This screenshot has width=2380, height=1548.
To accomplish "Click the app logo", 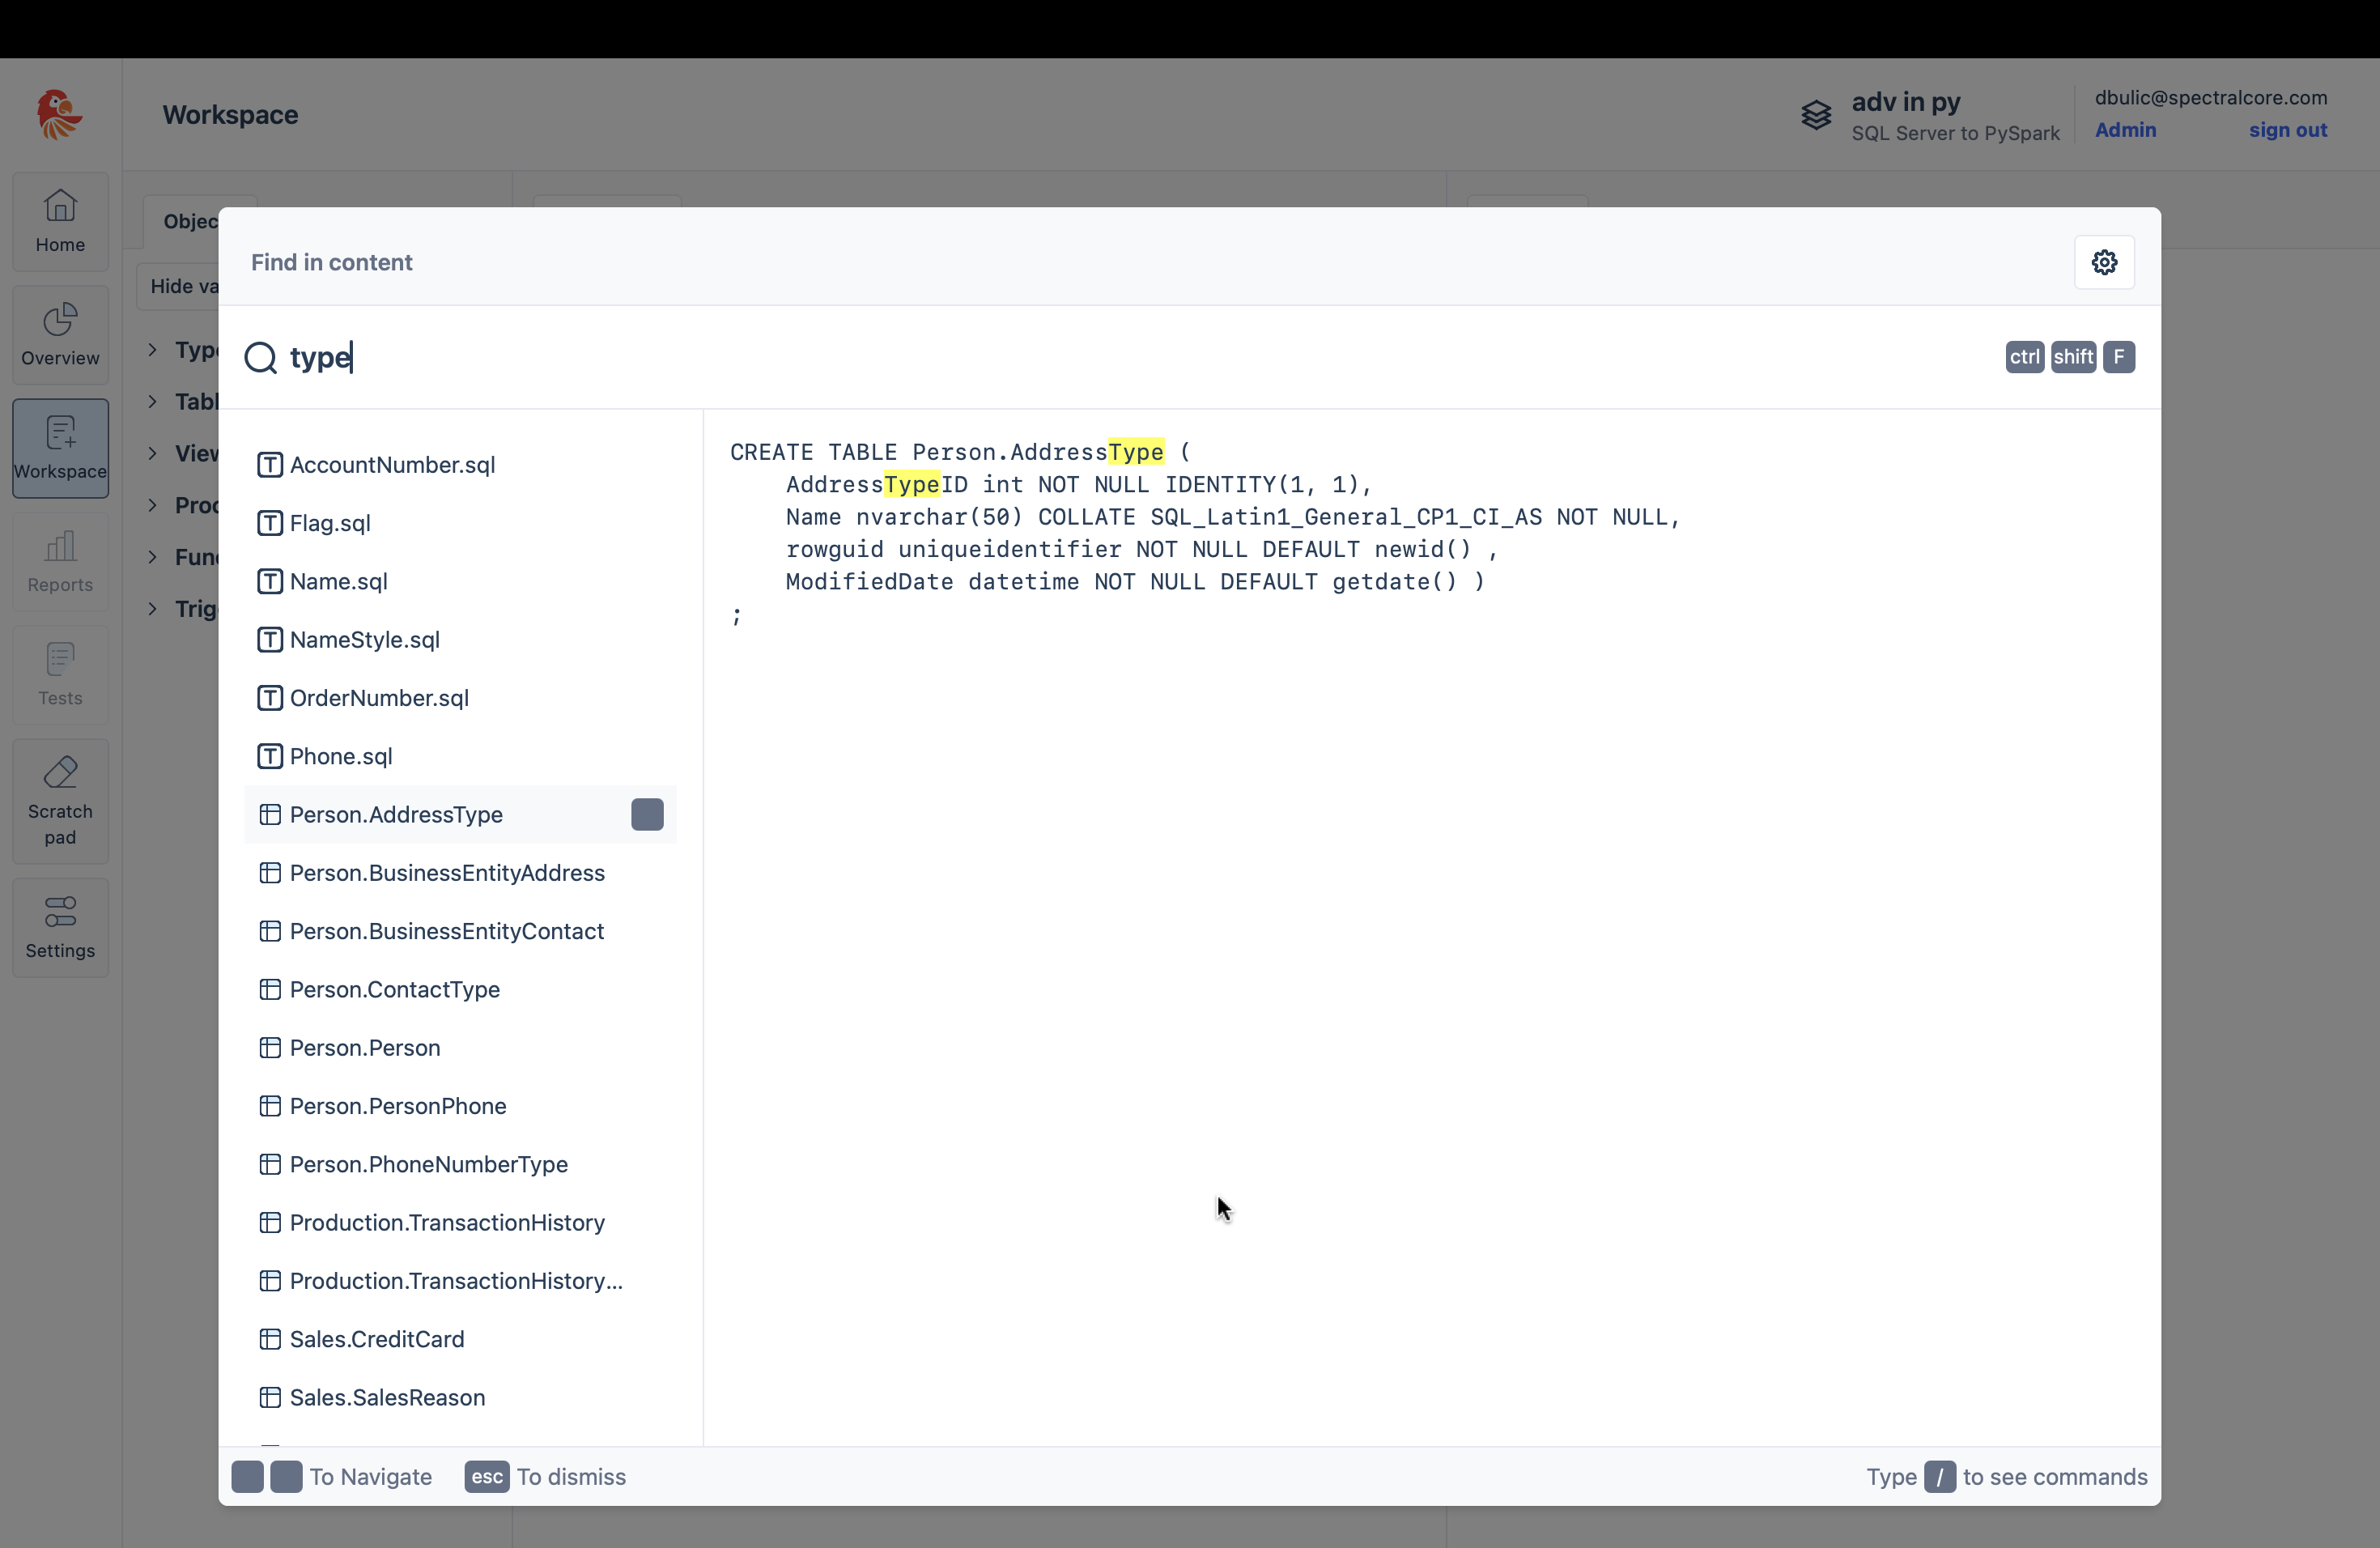I will pos(59,115).
